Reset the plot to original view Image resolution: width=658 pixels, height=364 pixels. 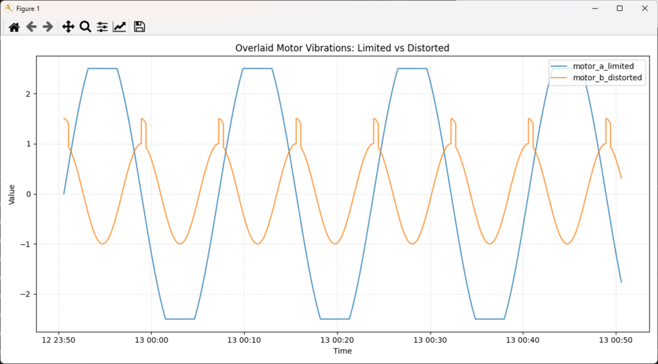[x=14, y=26]
